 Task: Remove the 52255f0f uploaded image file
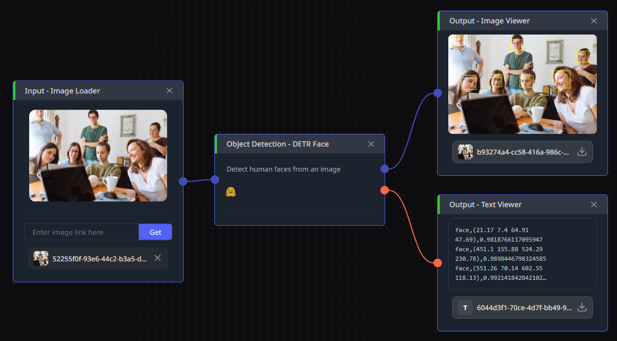coord(158,258)
